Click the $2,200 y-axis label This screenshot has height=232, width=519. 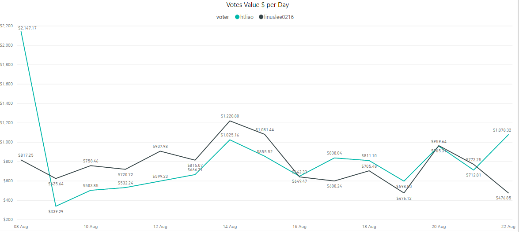[7, 26]
